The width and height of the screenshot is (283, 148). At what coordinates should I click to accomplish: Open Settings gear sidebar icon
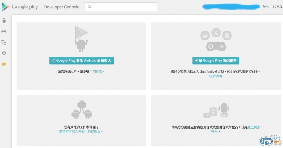(4, 53)
